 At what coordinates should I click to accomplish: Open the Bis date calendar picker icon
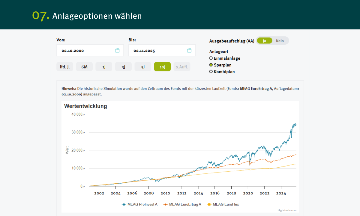[x=189, y=50]
